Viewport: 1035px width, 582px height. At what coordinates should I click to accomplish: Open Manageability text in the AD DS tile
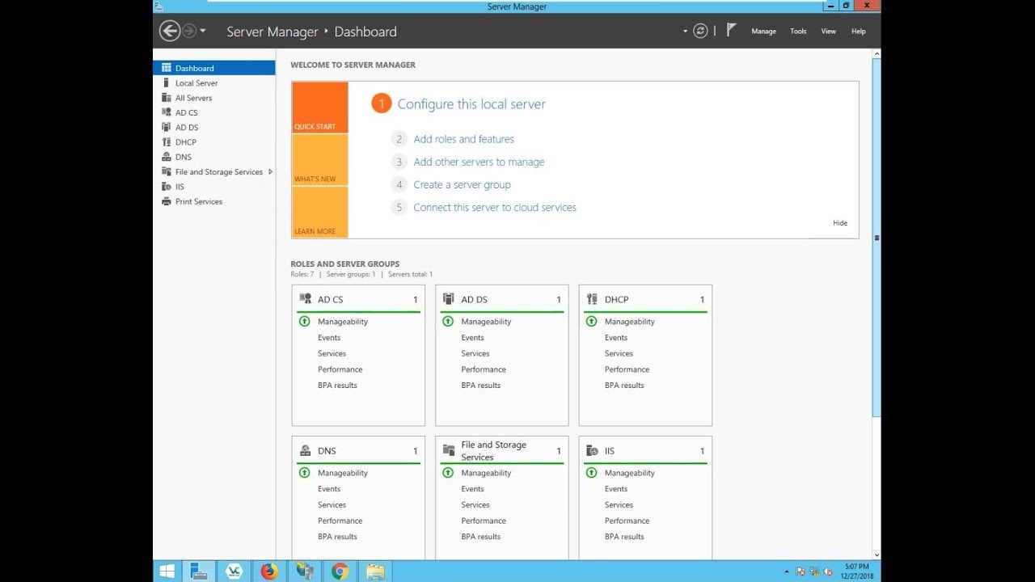point(486,322)
